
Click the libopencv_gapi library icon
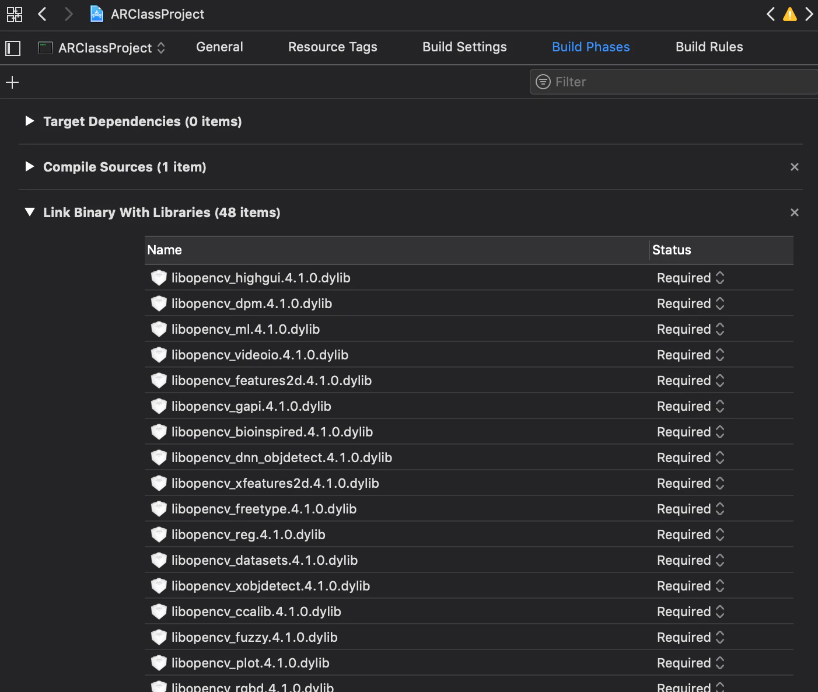point(159,406)
